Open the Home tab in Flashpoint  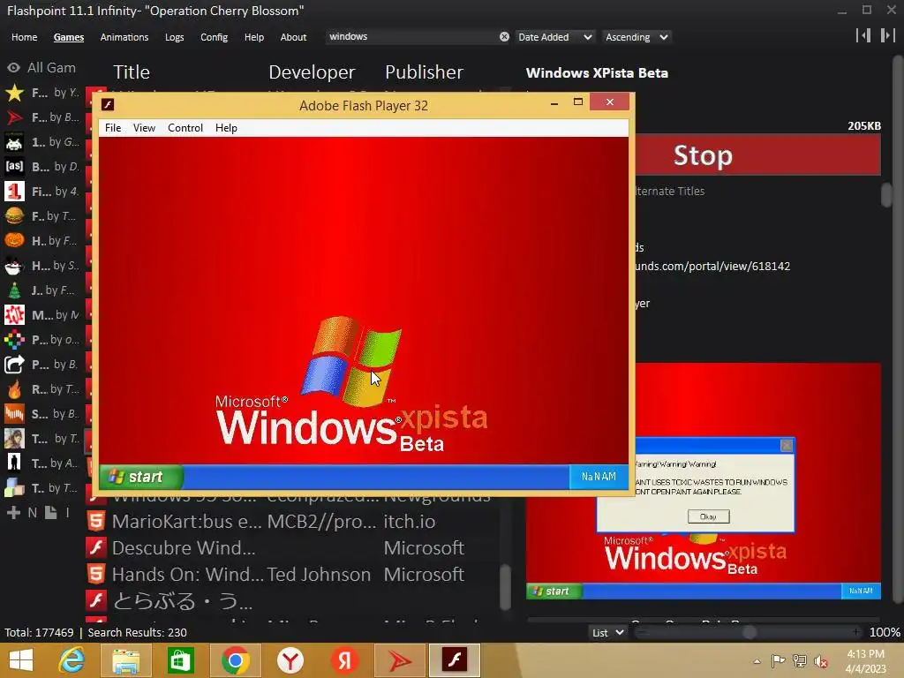(x=24, y=37)
